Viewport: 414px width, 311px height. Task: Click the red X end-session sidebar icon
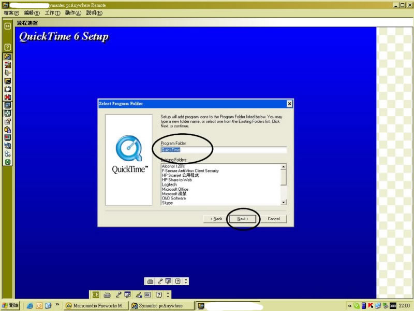[8, 97]
